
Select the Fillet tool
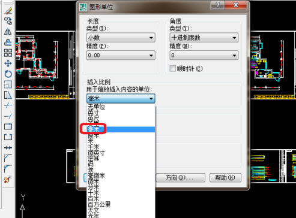[8, 169]
